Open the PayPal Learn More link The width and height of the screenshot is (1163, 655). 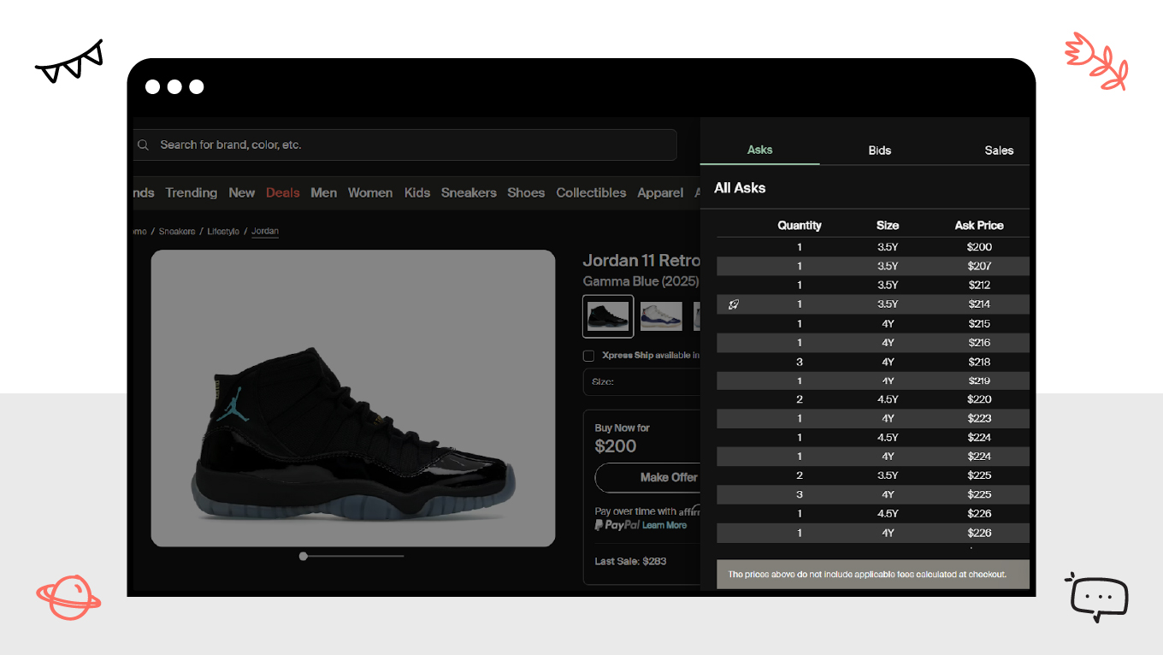tap(663, 525)
